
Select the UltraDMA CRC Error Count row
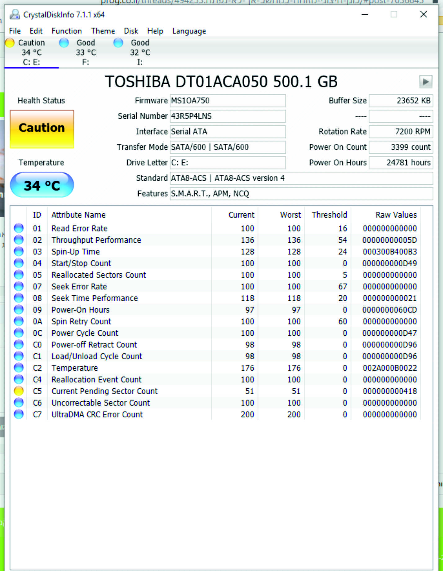tap(216, 414)
